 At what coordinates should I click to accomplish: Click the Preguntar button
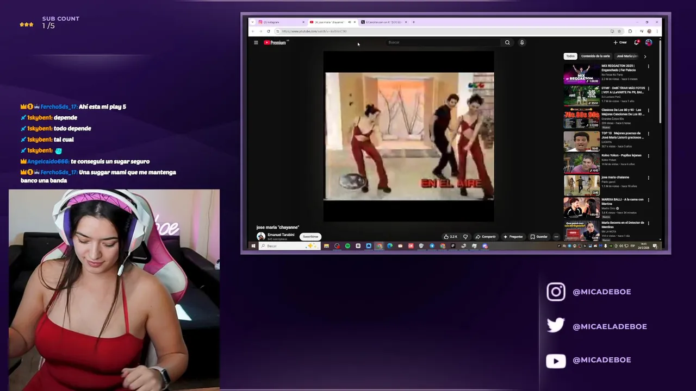coord(513,237)
